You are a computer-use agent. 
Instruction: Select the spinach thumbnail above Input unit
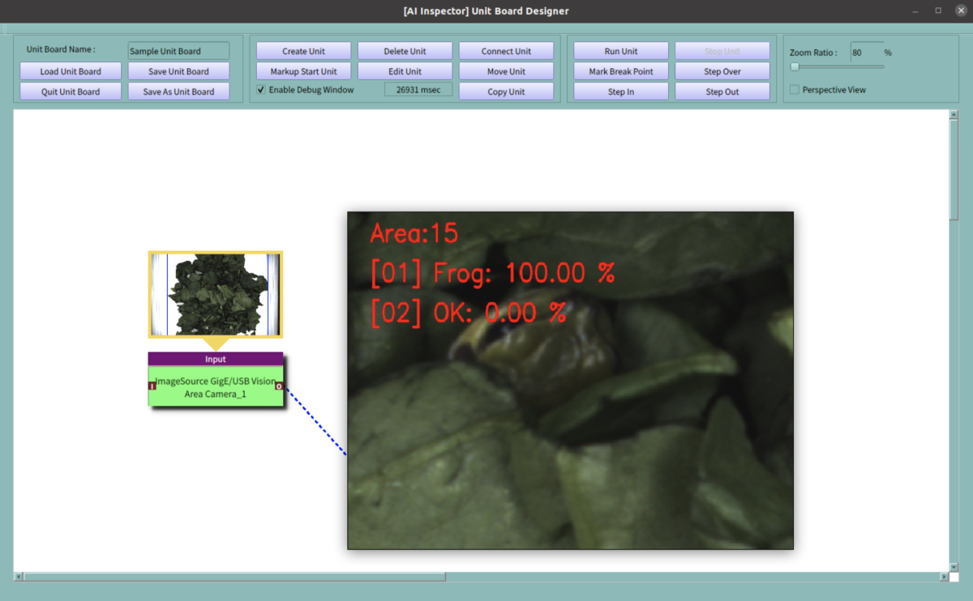215,293
